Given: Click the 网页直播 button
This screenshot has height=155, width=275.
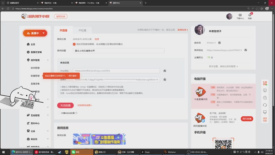Looking at the screenshot, I should click(247, 119).
